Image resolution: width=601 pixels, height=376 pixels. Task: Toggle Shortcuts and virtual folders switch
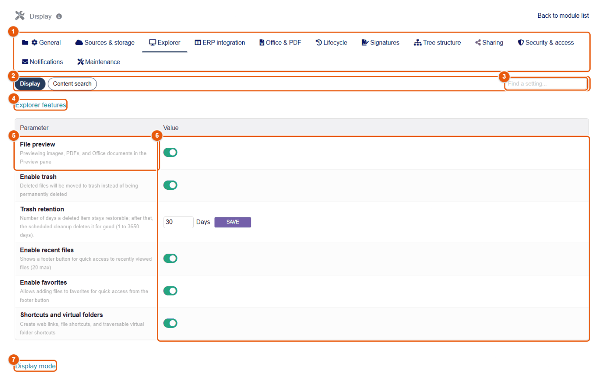tap(170, 323)
